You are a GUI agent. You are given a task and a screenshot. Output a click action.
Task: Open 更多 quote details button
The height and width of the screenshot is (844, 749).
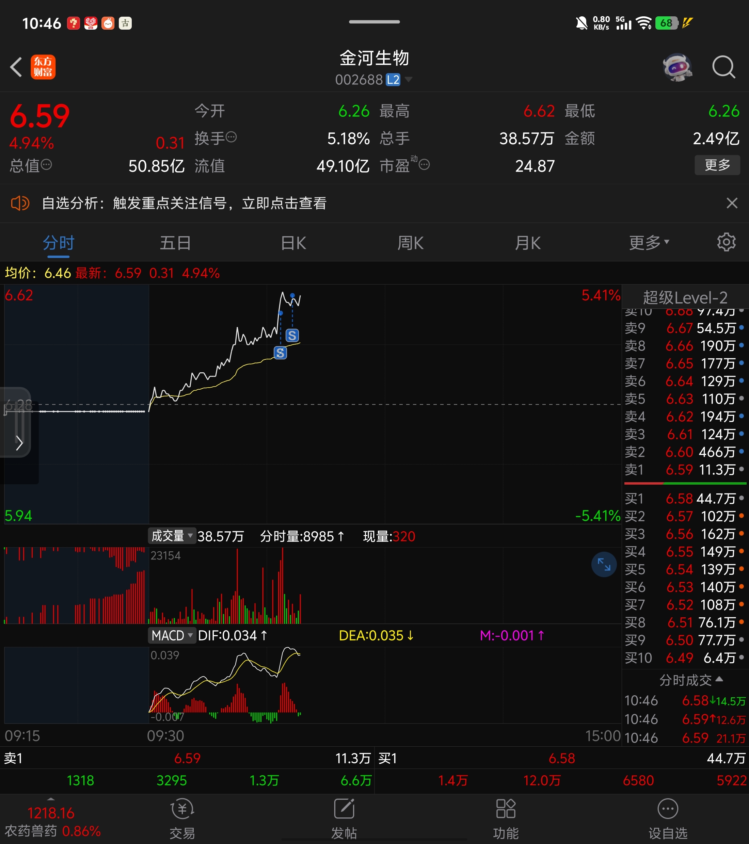tap(717, 165)
